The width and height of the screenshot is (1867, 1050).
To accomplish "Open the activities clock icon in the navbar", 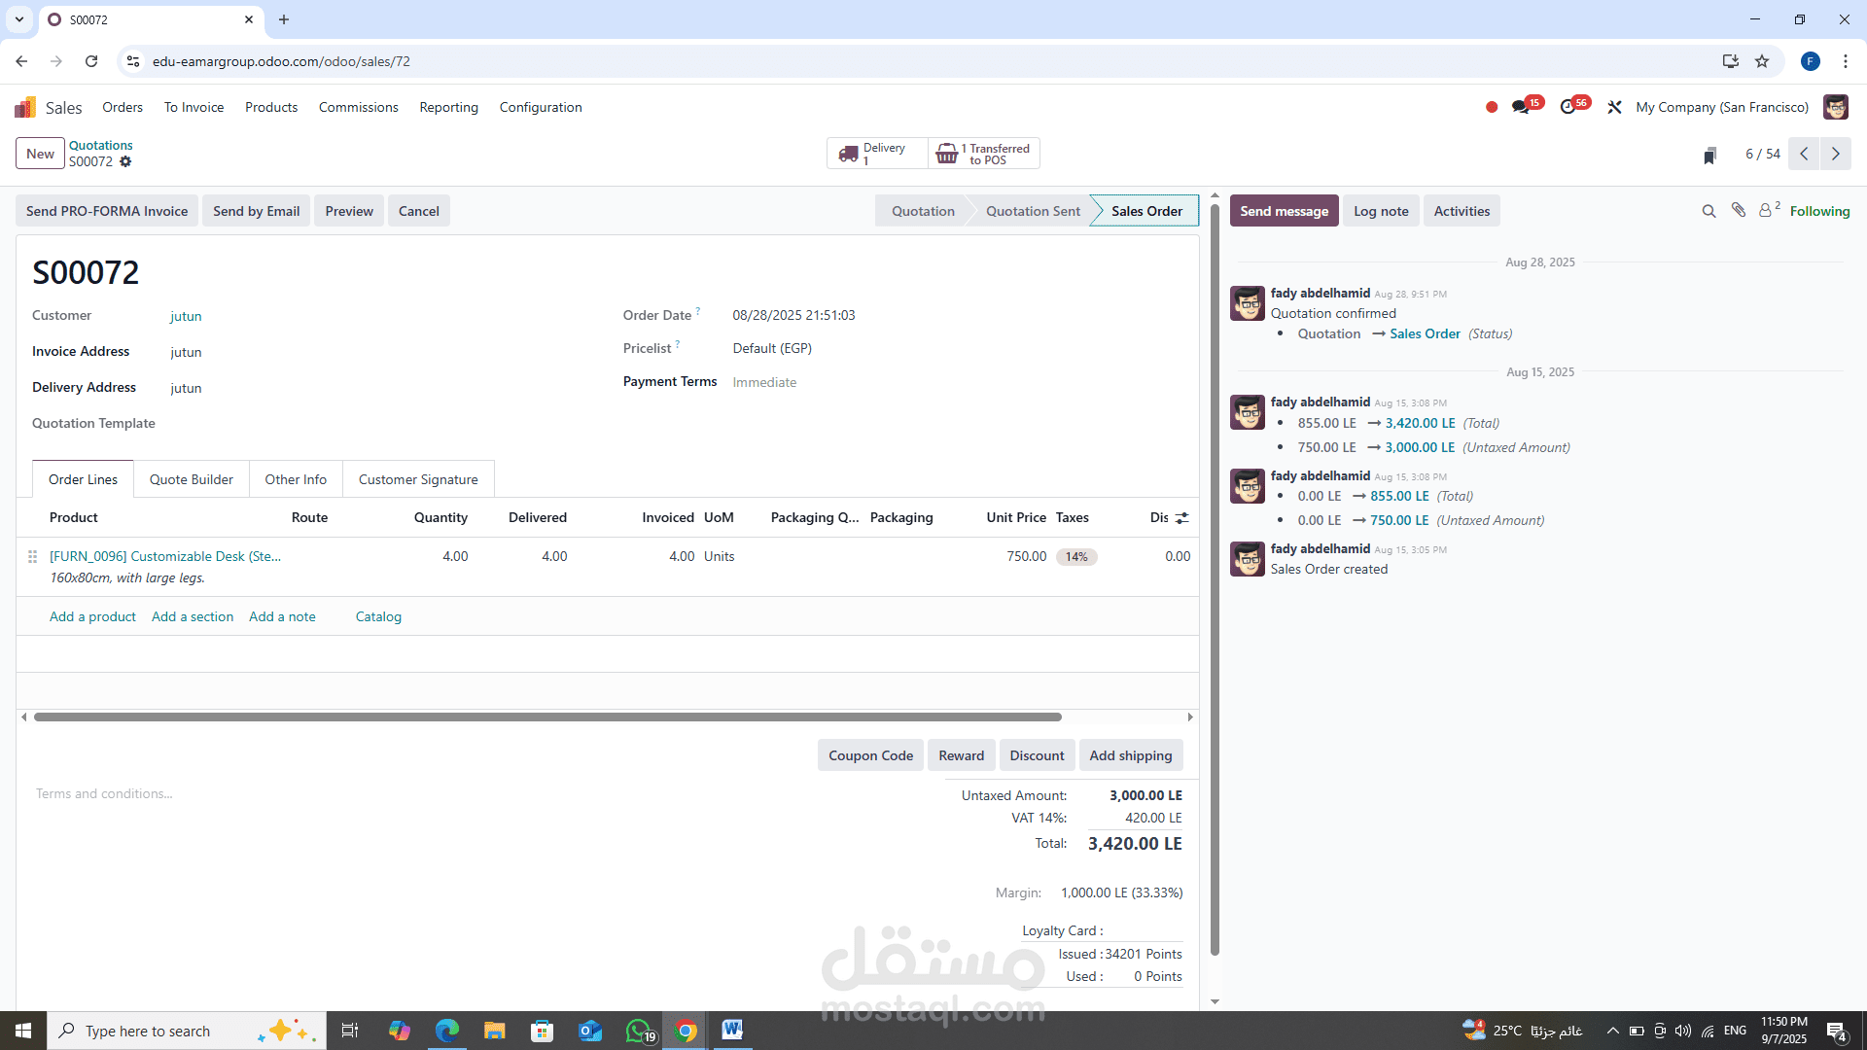I will tap(1568, 107).
